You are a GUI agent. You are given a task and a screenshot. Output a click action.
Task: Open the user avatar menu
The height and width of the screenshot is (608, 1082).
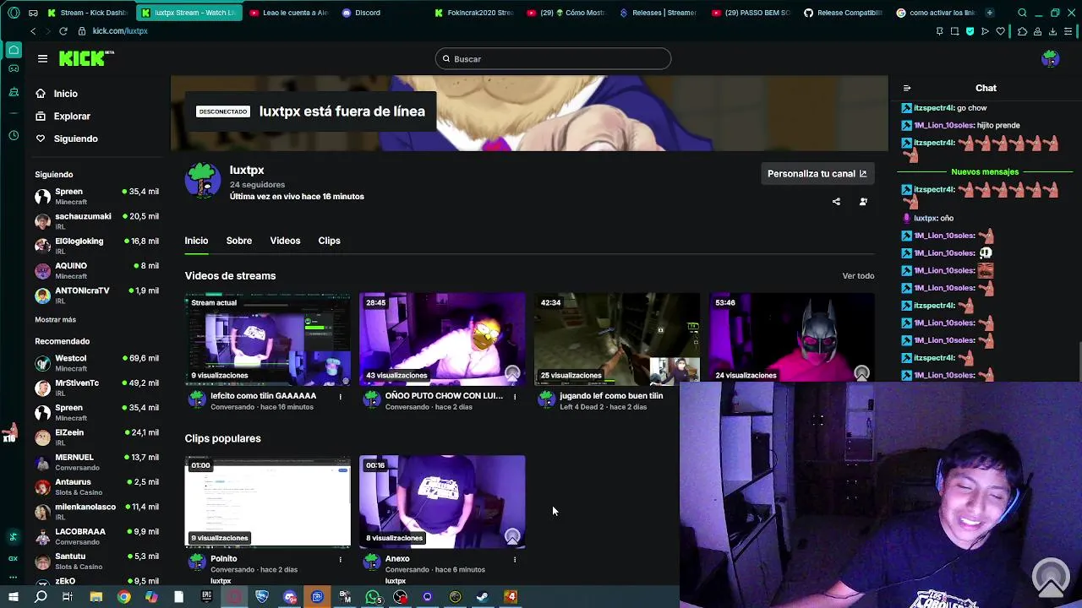pyautogui.click(x=1050, y=58)
